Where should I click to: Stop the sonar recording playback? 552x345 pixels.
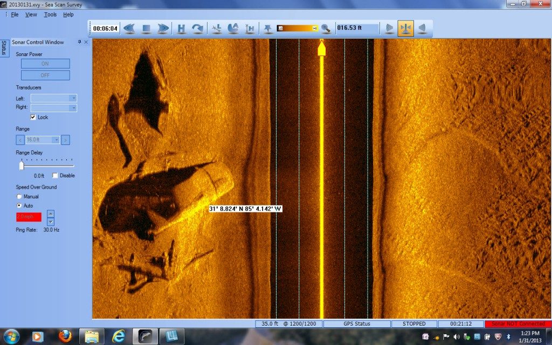click(x=146, y=28)
